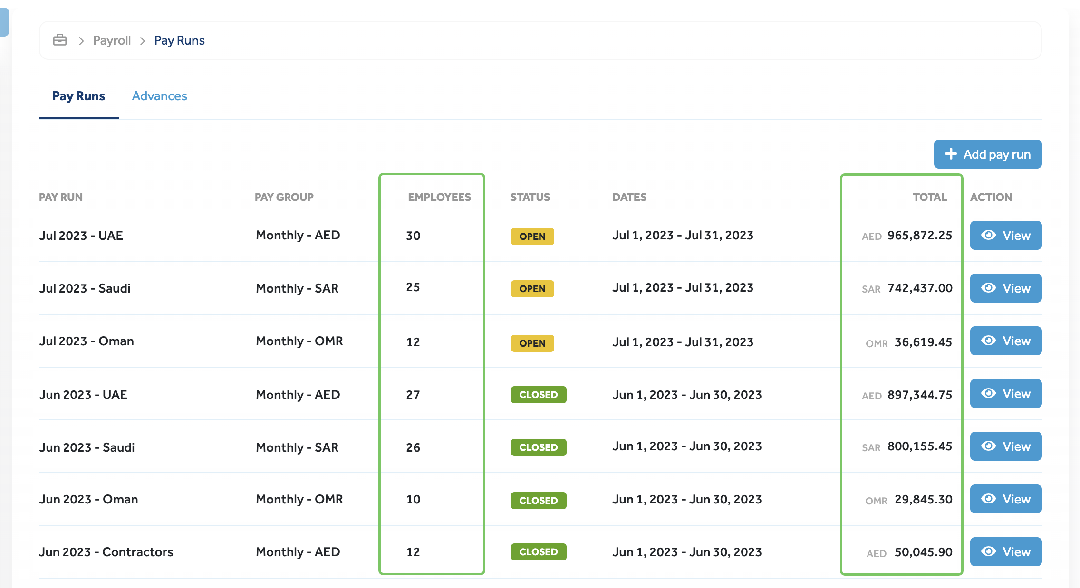Click the TOTAL column header
Screen dimensions: 1080x588
pos(929,197)
